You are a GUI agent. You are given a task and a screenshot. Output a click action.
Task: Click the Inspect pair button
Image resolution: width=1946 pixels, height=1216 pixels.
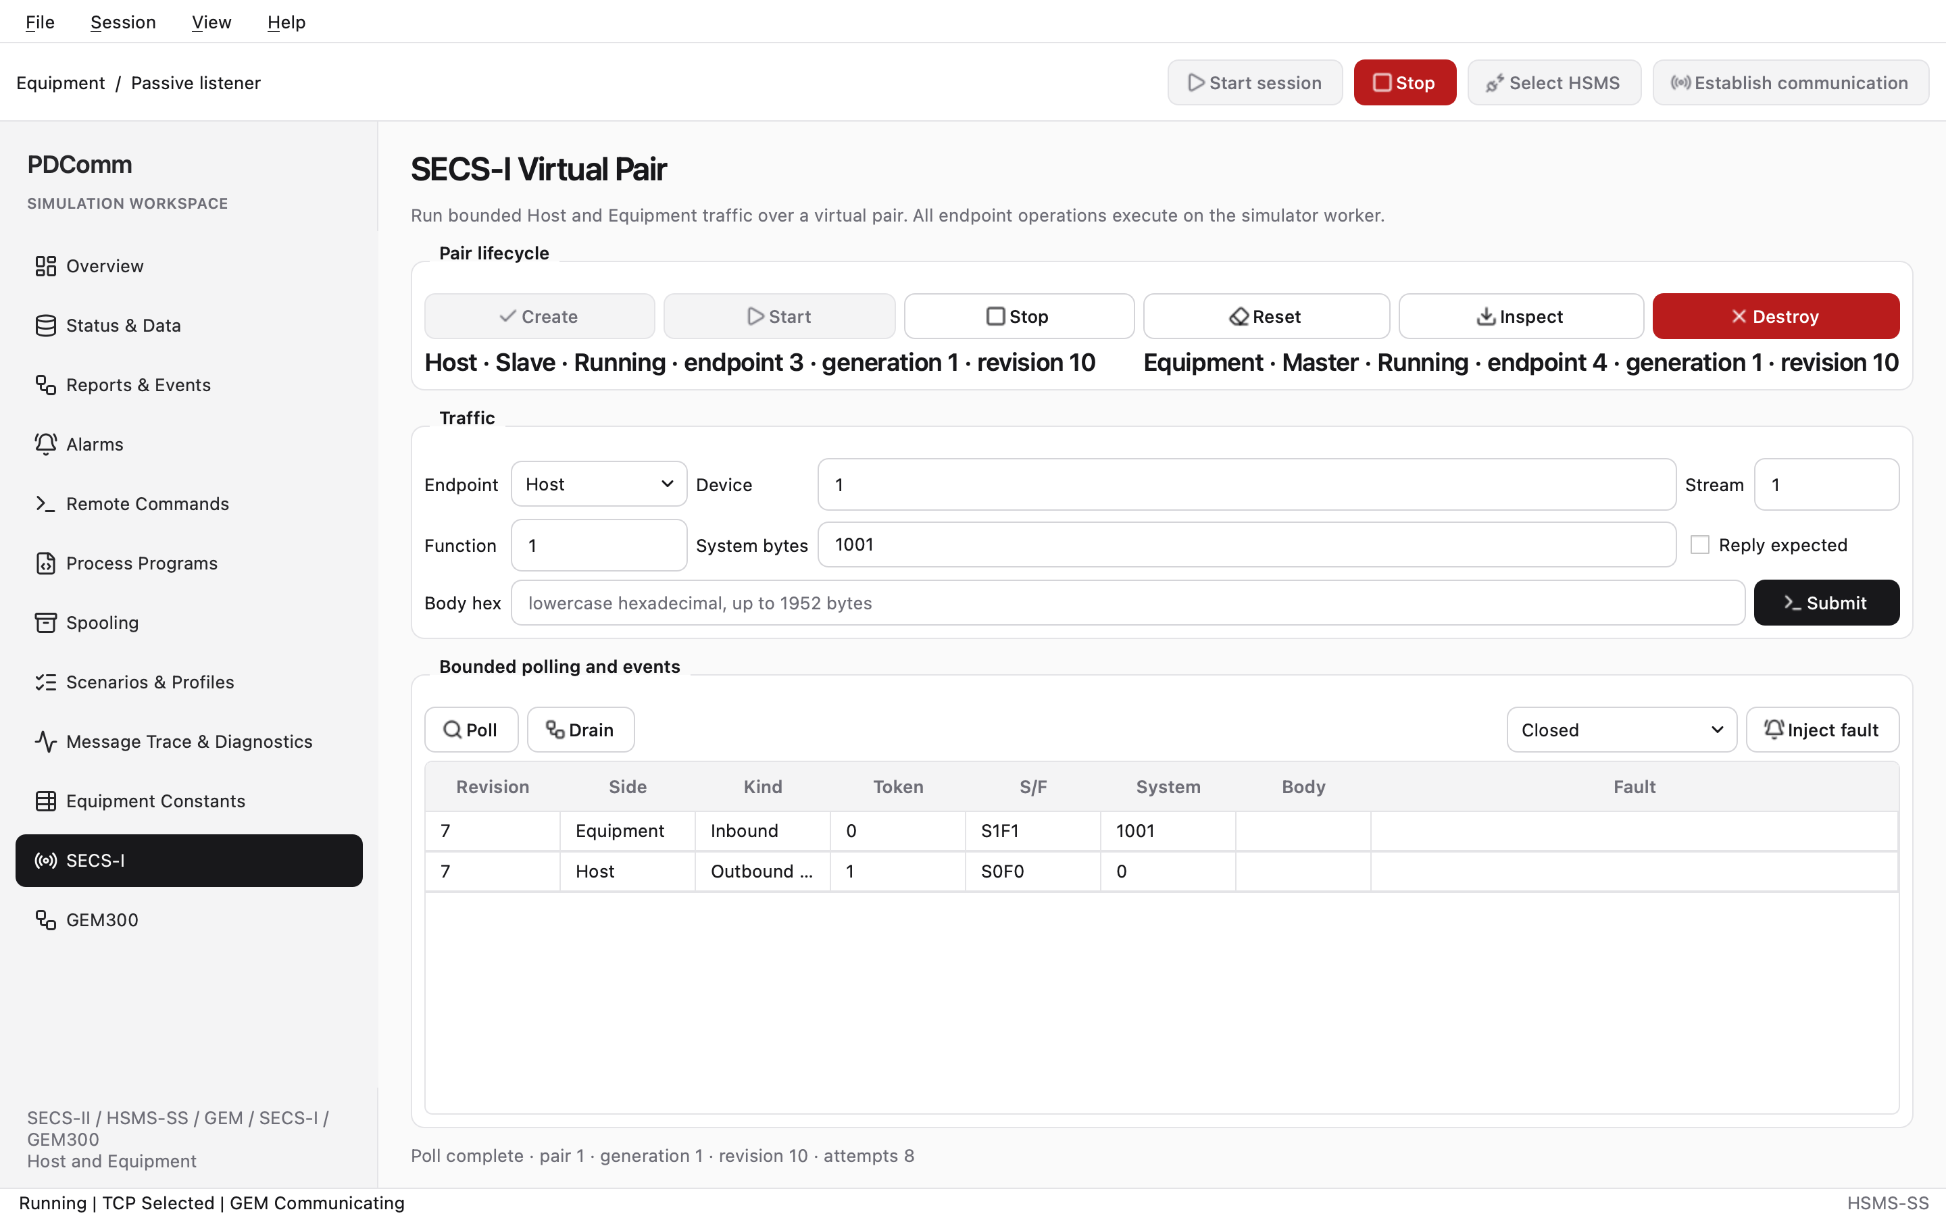(x=1520, y=317)
